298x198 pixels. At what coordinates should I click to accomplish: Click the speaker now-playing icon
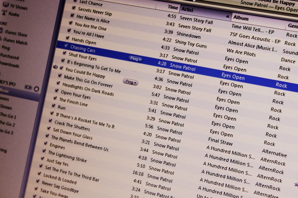(55, 67)
